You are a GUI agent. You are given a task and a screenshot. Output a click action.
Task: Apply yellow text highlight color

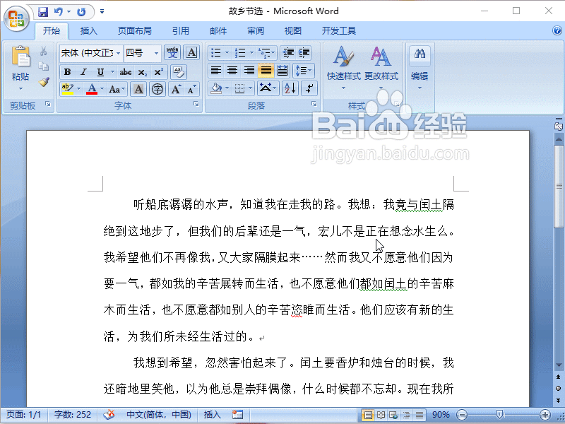(x=67, y=89)
